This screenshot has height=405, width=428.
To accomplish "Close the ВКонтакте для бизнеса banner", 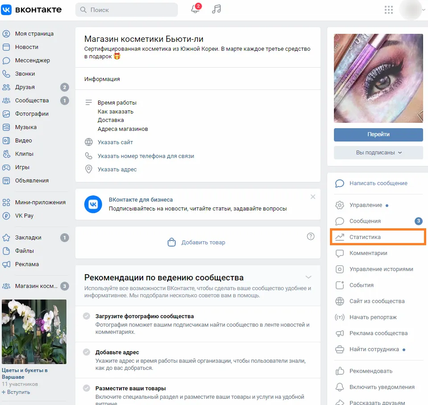I will tap(313, 197).
